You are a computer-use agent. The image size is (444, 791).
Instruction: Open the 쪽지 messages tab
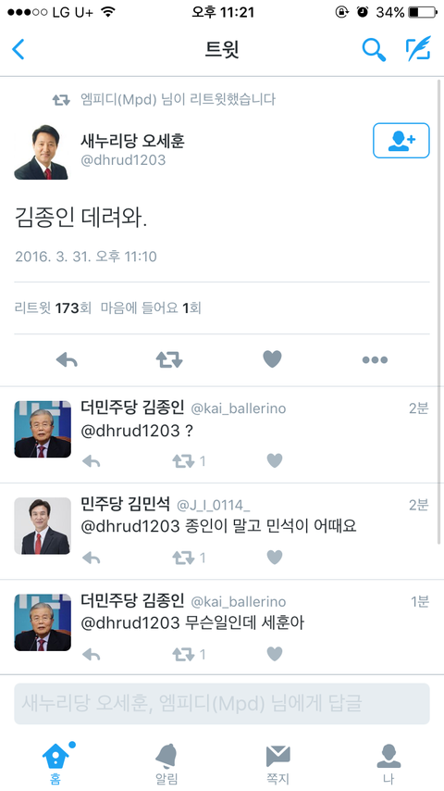point(277,764)
